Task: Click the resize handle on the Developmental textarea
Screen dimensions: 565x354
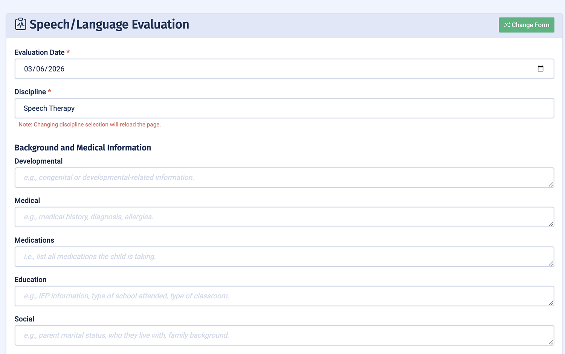Action: 551,185
